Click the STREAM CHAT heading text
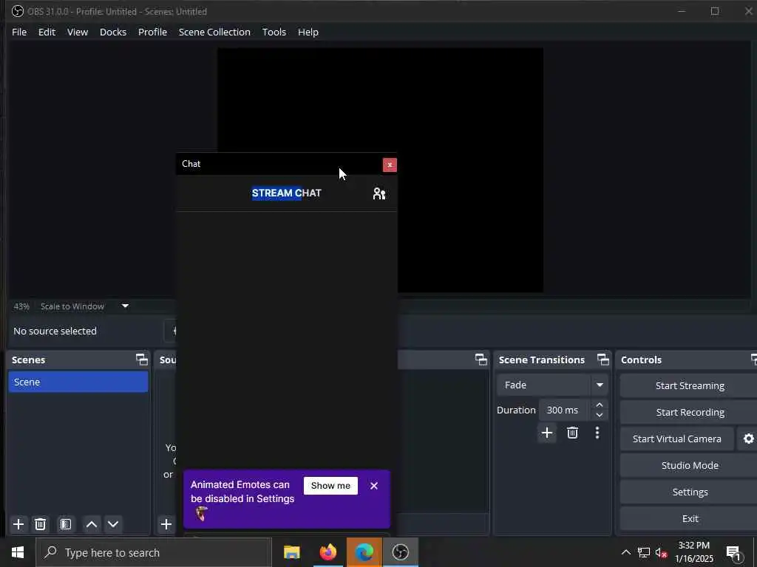The height and width of the screenshot is (567, 757). pos(286,193)
